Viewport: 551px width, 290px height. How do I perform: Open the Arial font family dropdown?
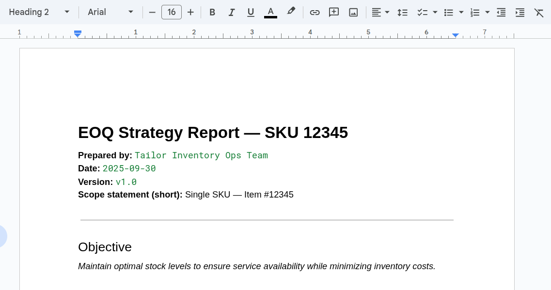[110, 12]
